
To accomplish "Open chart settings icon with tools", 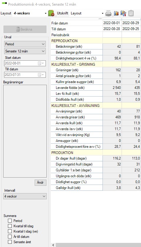I will coord(123,13).
